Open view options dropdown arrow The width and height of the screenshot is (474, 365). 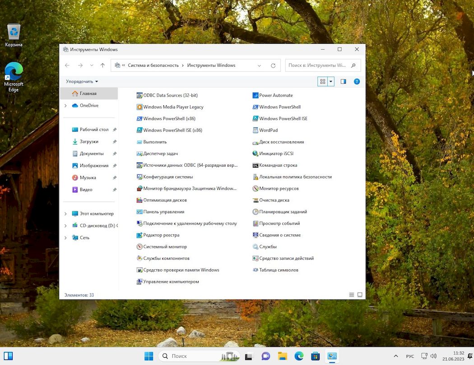pos(331,81)
